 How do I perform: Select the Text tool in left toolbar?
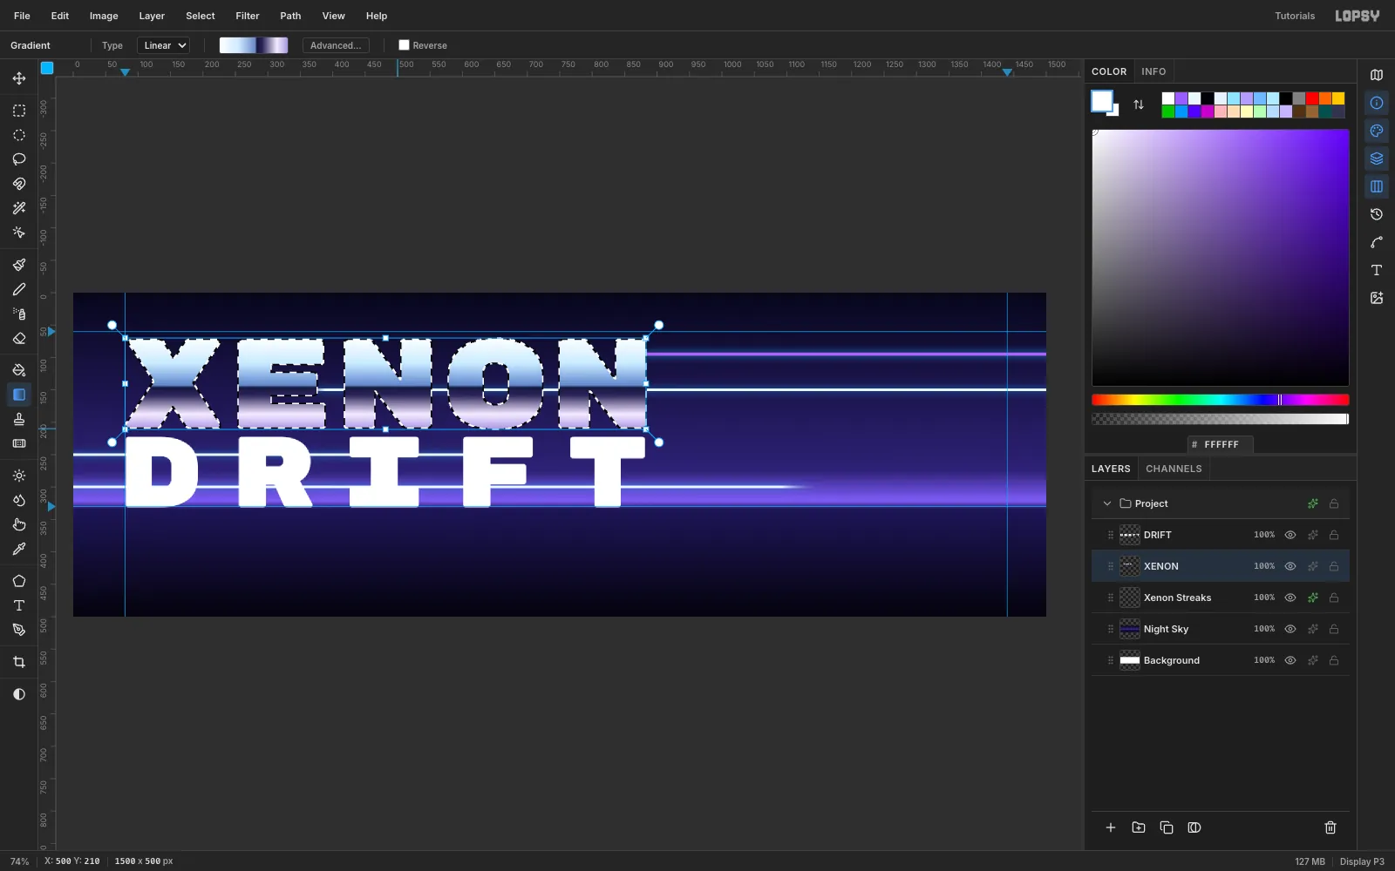coord(19,605)
